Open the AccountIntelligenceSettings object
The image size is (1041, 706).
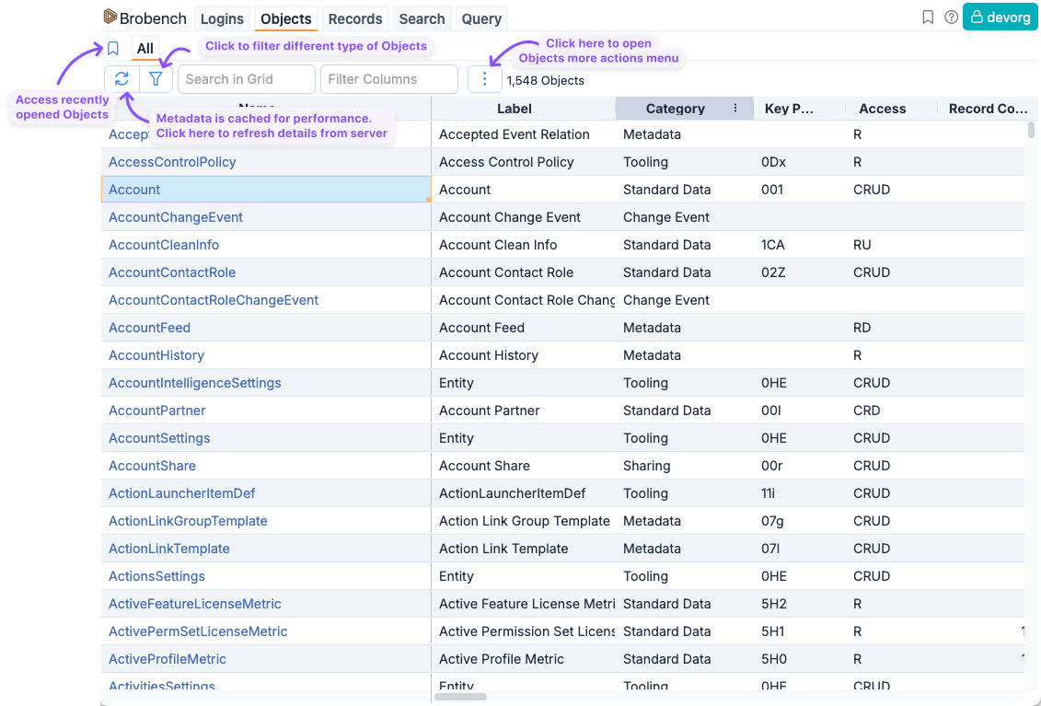(x=195, y=383)
